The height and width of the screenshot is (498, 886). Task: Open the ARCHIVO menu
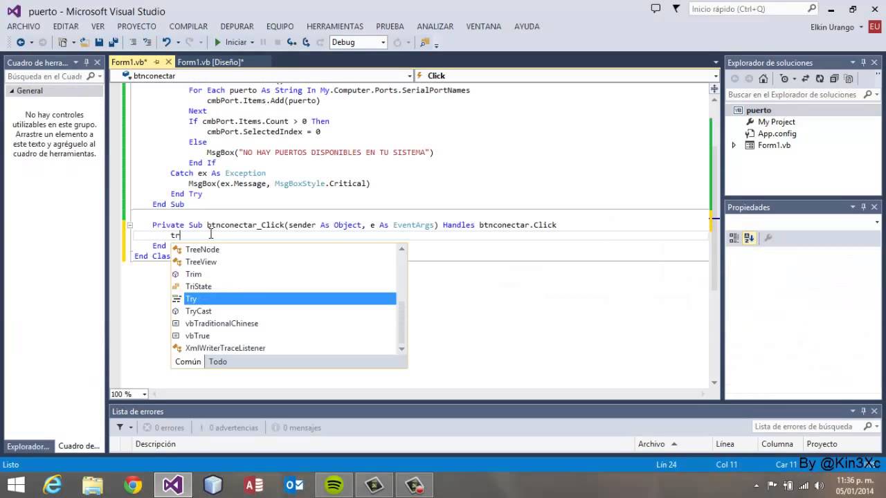(24, 26)
